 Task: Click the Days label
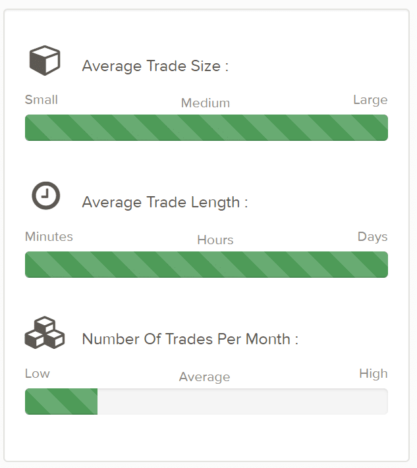[x=372, y=237]
